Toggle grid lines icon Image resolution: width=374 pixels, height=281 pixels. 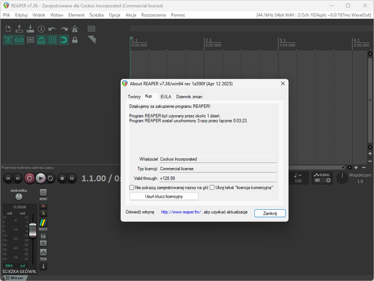click(x=53, y=40)
